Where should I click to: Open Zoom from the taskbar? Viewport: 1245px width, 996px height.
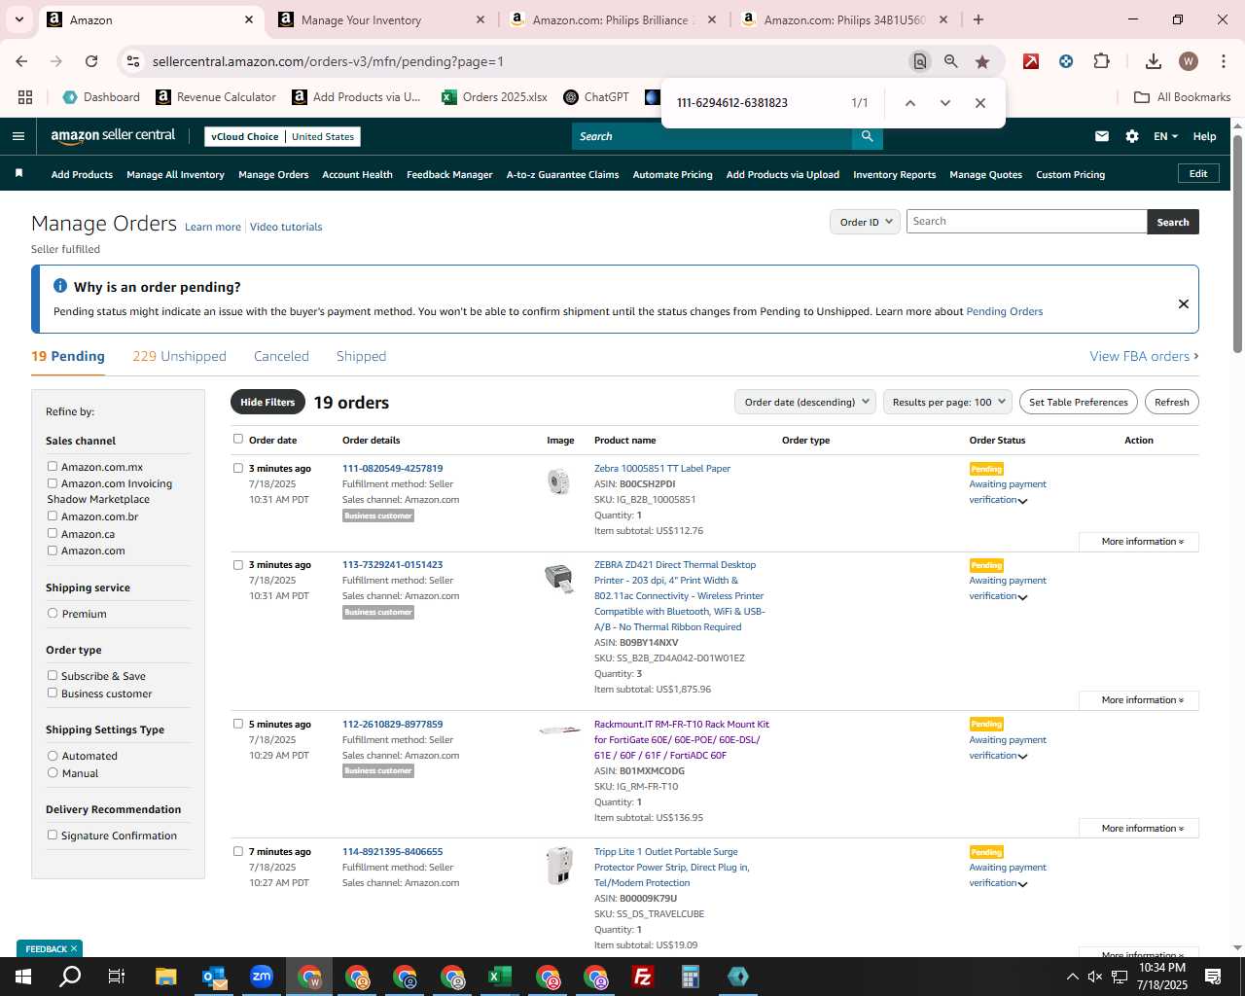[x=262, y=977]
